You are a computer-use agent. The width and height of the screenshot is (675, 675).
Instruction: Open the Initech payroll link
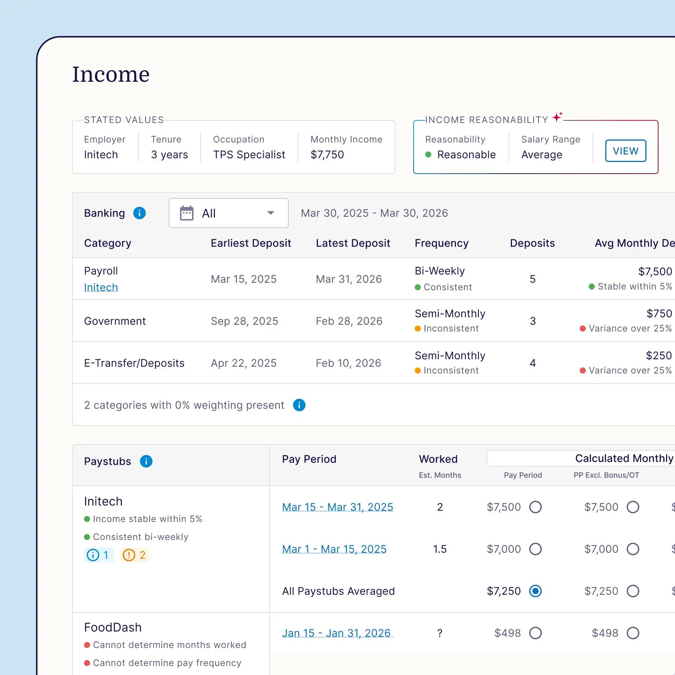tap(101, 287)
